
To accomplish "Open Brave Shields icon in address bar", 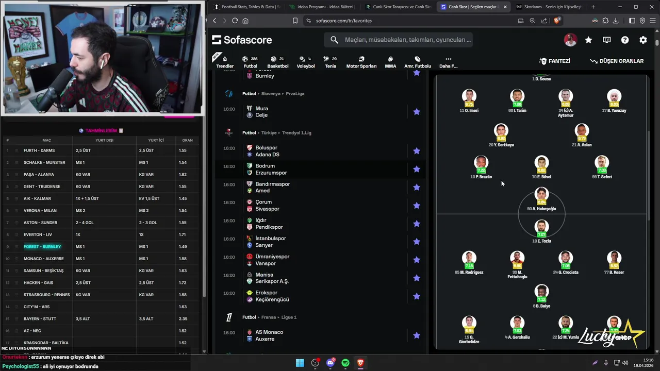I will coord(557,21).
